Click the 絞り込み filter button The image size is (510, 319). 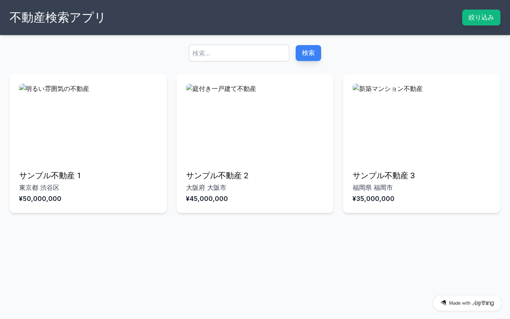[481, 18]
